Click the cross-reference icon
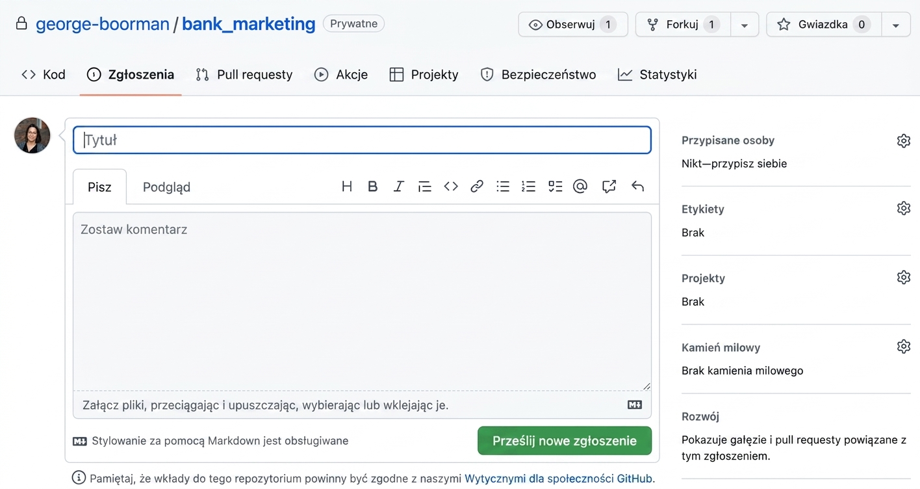The height and width of the screenshot is (489, 920). 609,187
